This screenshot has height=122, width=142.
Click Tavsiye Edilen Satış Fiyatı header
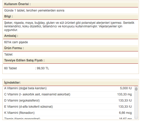pos(71,60)
